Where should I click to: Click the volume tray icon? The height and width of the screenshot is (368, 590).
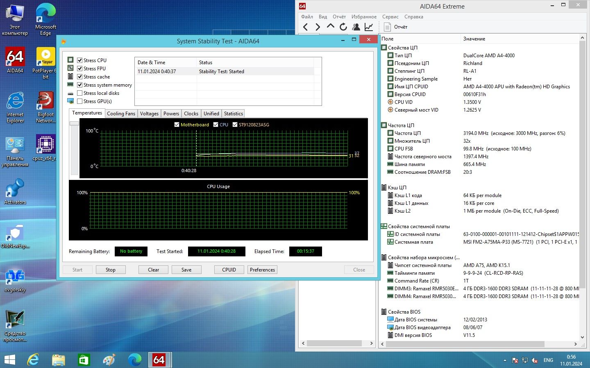535,360
